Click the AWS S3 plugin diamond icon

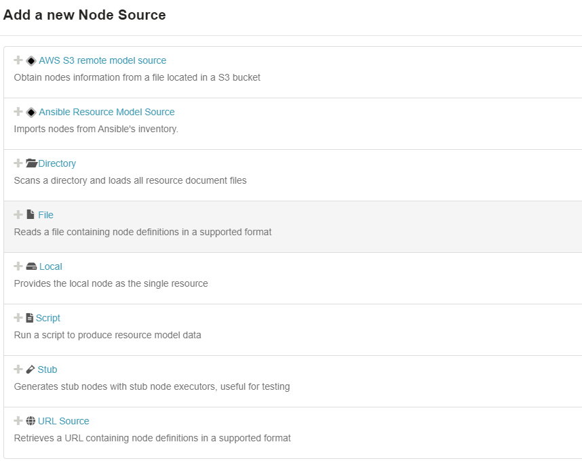coord(31,60)
